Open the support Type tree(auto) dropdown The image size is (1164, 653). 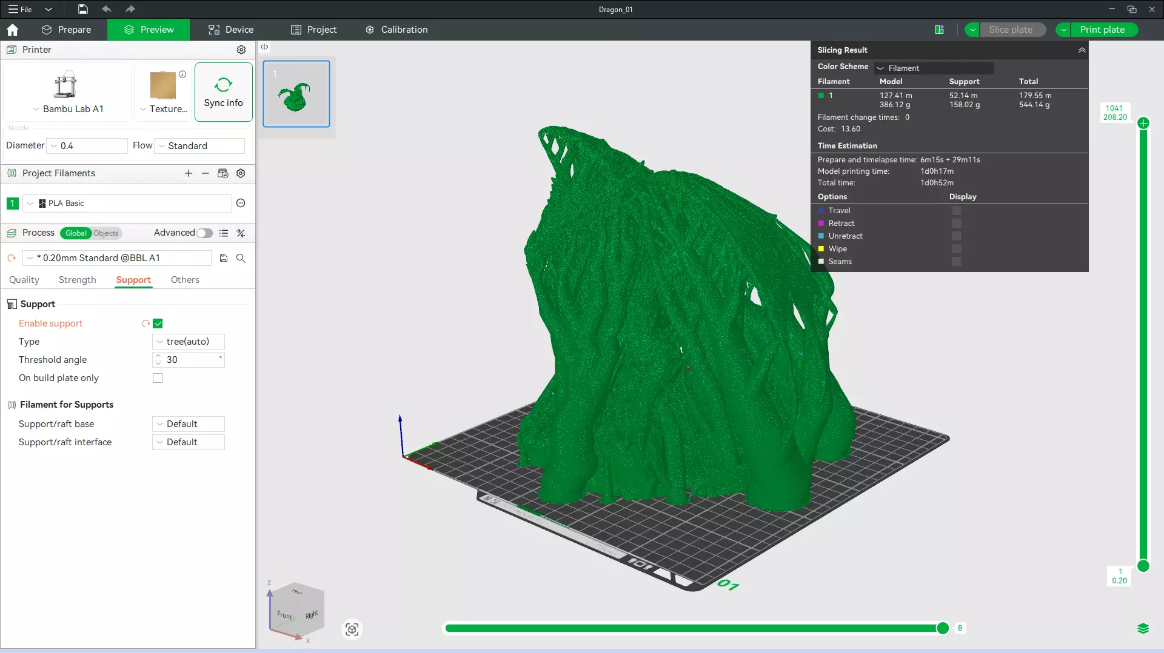(x=189, y=342)
